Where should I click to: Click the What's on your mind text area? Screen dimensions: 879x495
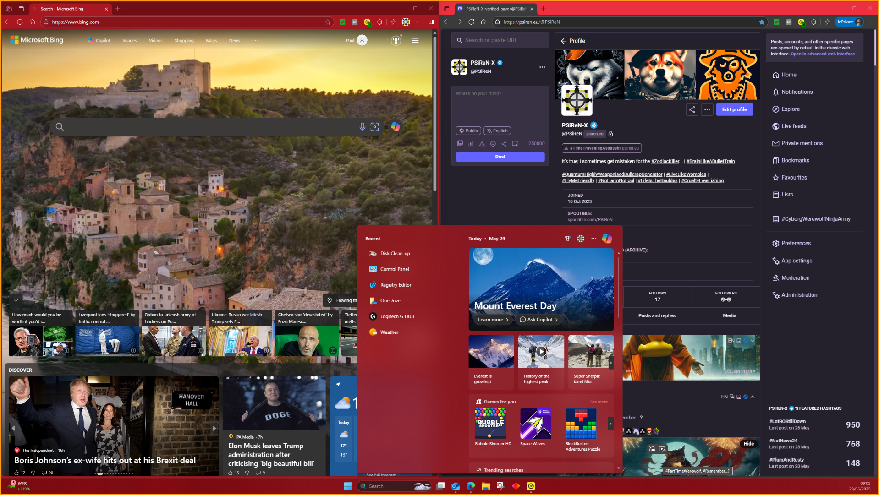coord(500,105)
